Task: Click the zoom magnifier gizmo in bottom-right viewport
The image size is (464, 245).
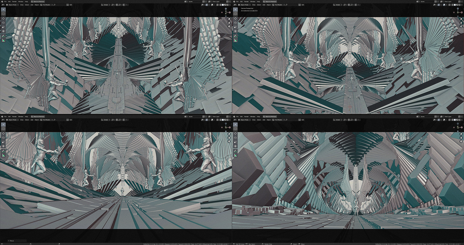Action: coord(461,134)
